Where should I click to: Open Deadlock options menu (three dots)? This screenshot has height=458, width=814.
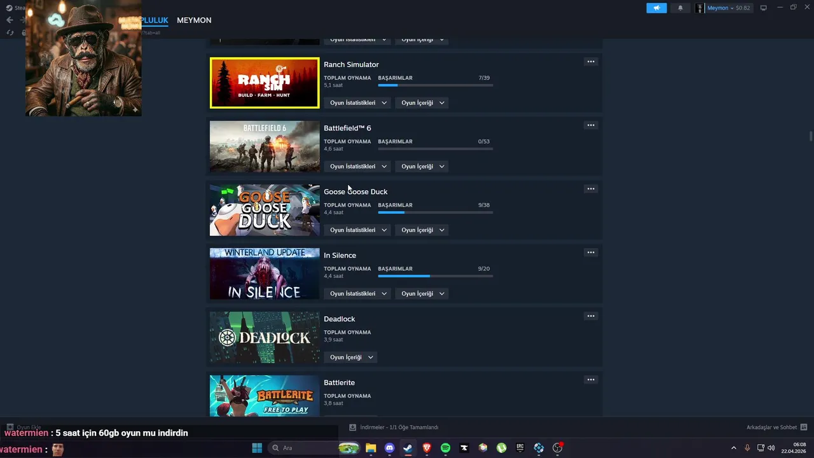pos(591,316)
